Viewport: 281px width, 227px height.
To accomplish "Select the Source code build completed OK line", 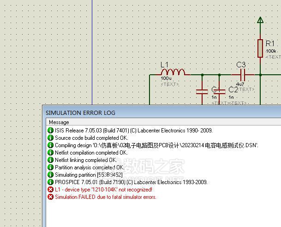I will [x=91, y=138].
